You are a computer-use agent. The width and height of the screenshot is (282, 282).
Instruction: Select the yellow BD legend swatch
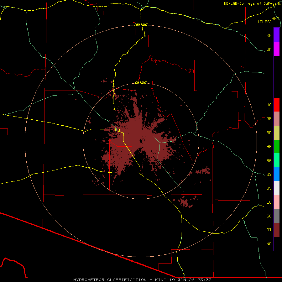[x=277, y=133]
